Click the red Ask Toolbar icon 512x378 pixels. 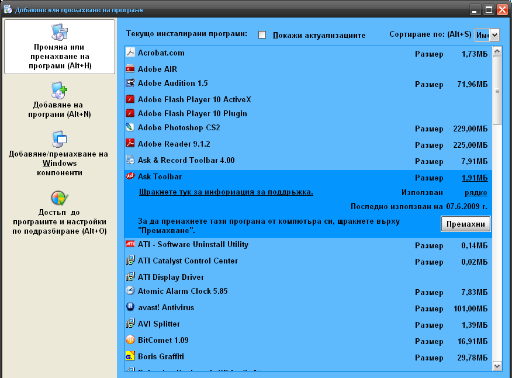[130, 176]
